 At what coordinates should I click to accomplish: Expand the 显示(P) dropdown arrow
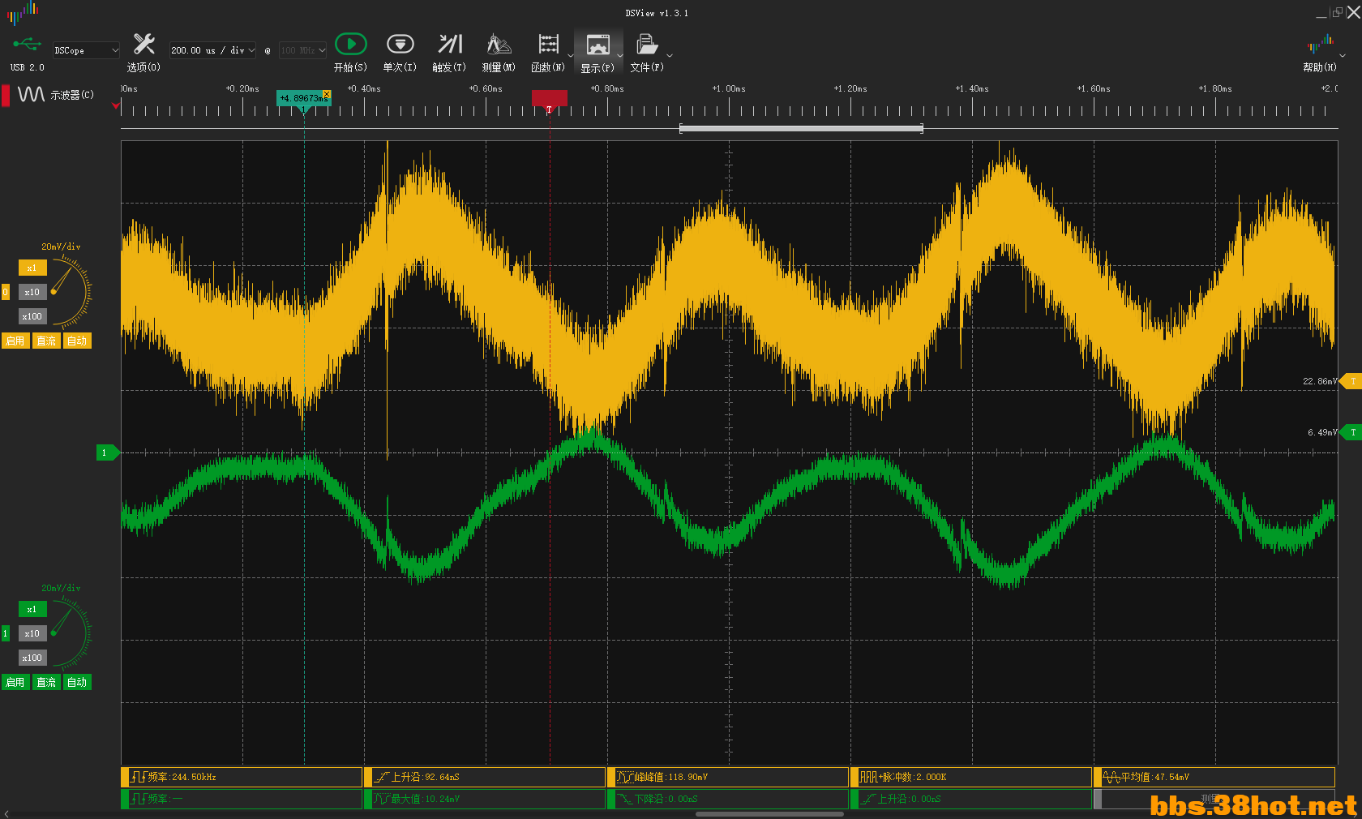(620, 56)
